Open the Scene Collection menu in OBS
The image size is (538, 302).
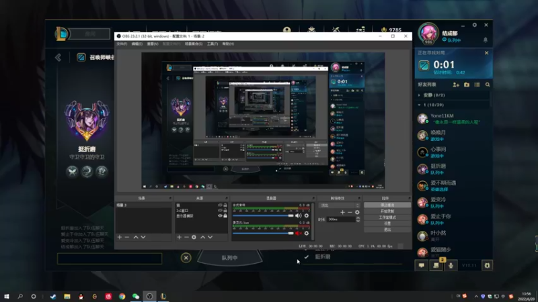194,44
